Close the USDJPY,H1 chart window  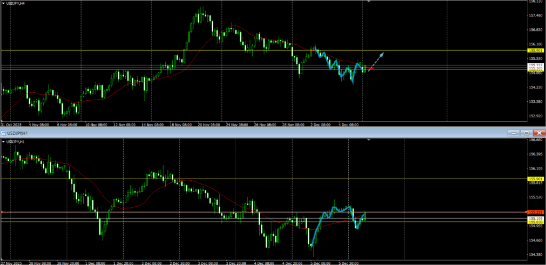pos(539,133)
